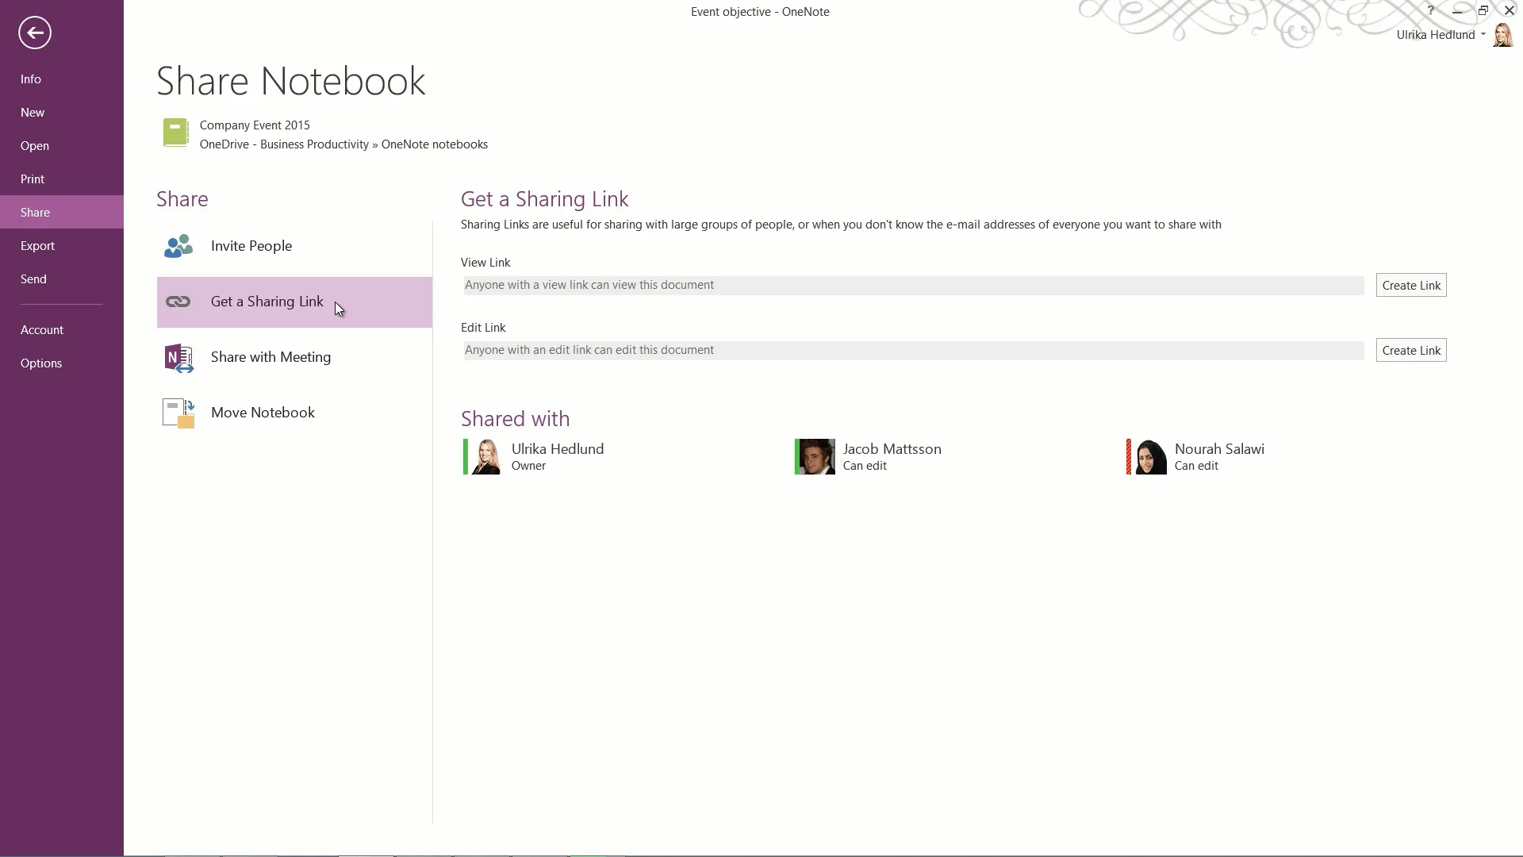Select Jacob Mattsson's profile photo
1523x857 pixels.
click(816, 457)
